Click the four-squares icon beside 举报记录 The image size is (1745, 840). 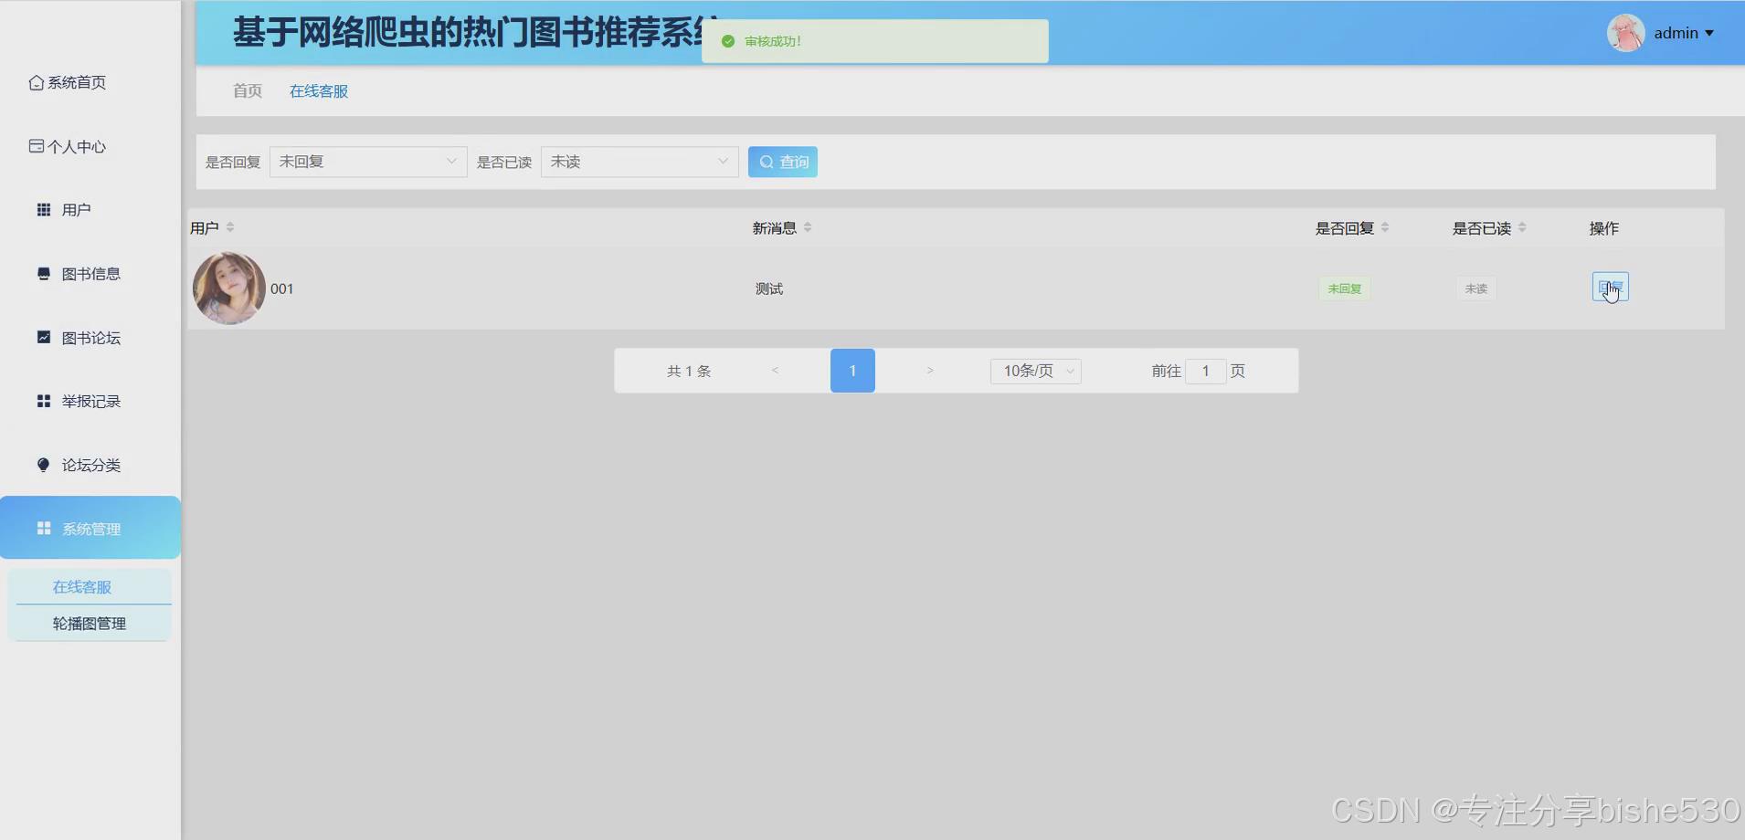(43, 401)
